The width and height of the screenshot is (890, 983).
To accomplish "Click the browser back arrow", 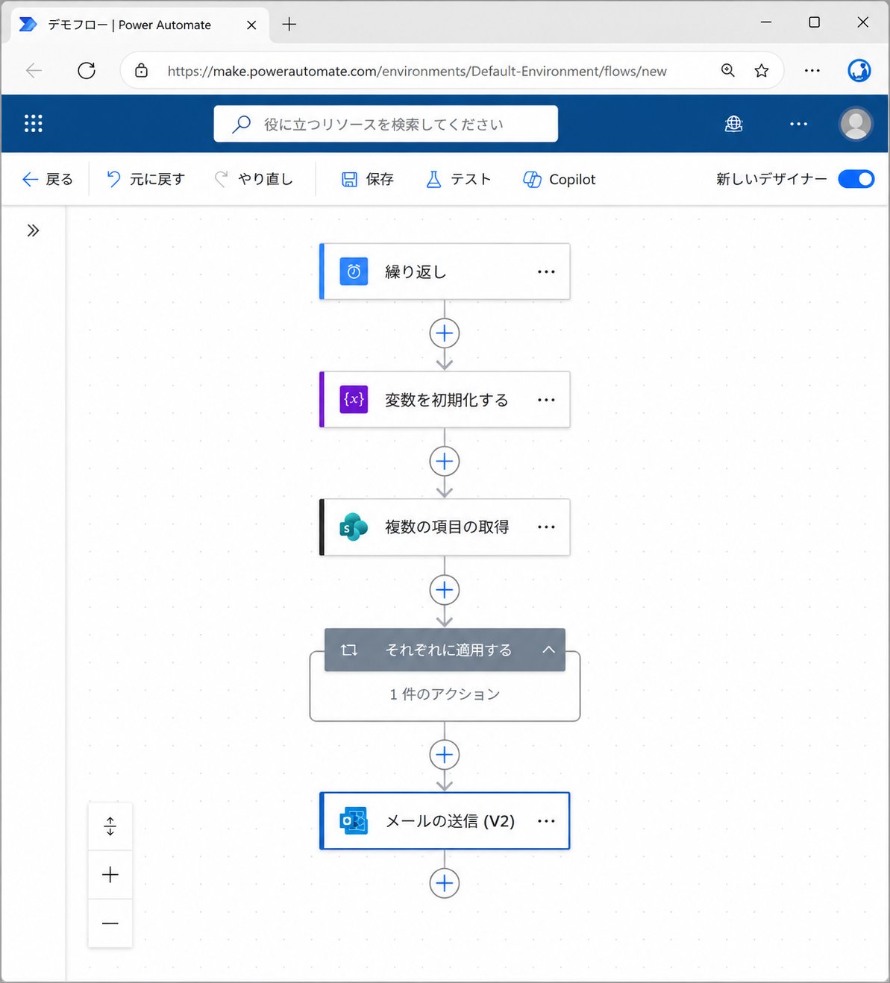I will click(34, 71).
